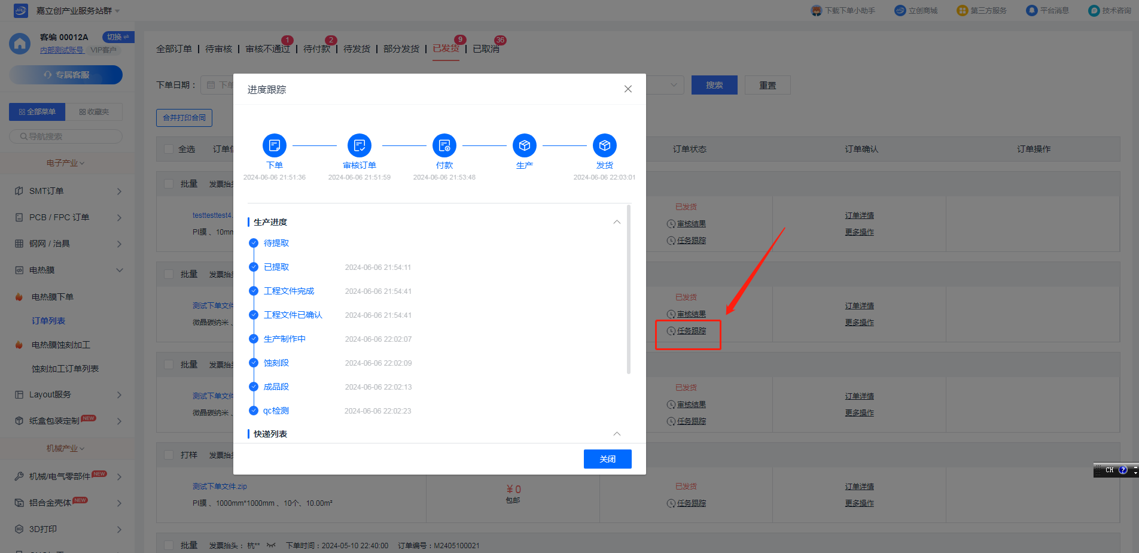
Task: Click the 审核订单 step icon
Action: point(359,145)
